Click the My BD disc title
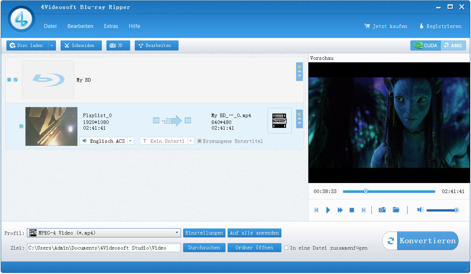 click(84, 80)
